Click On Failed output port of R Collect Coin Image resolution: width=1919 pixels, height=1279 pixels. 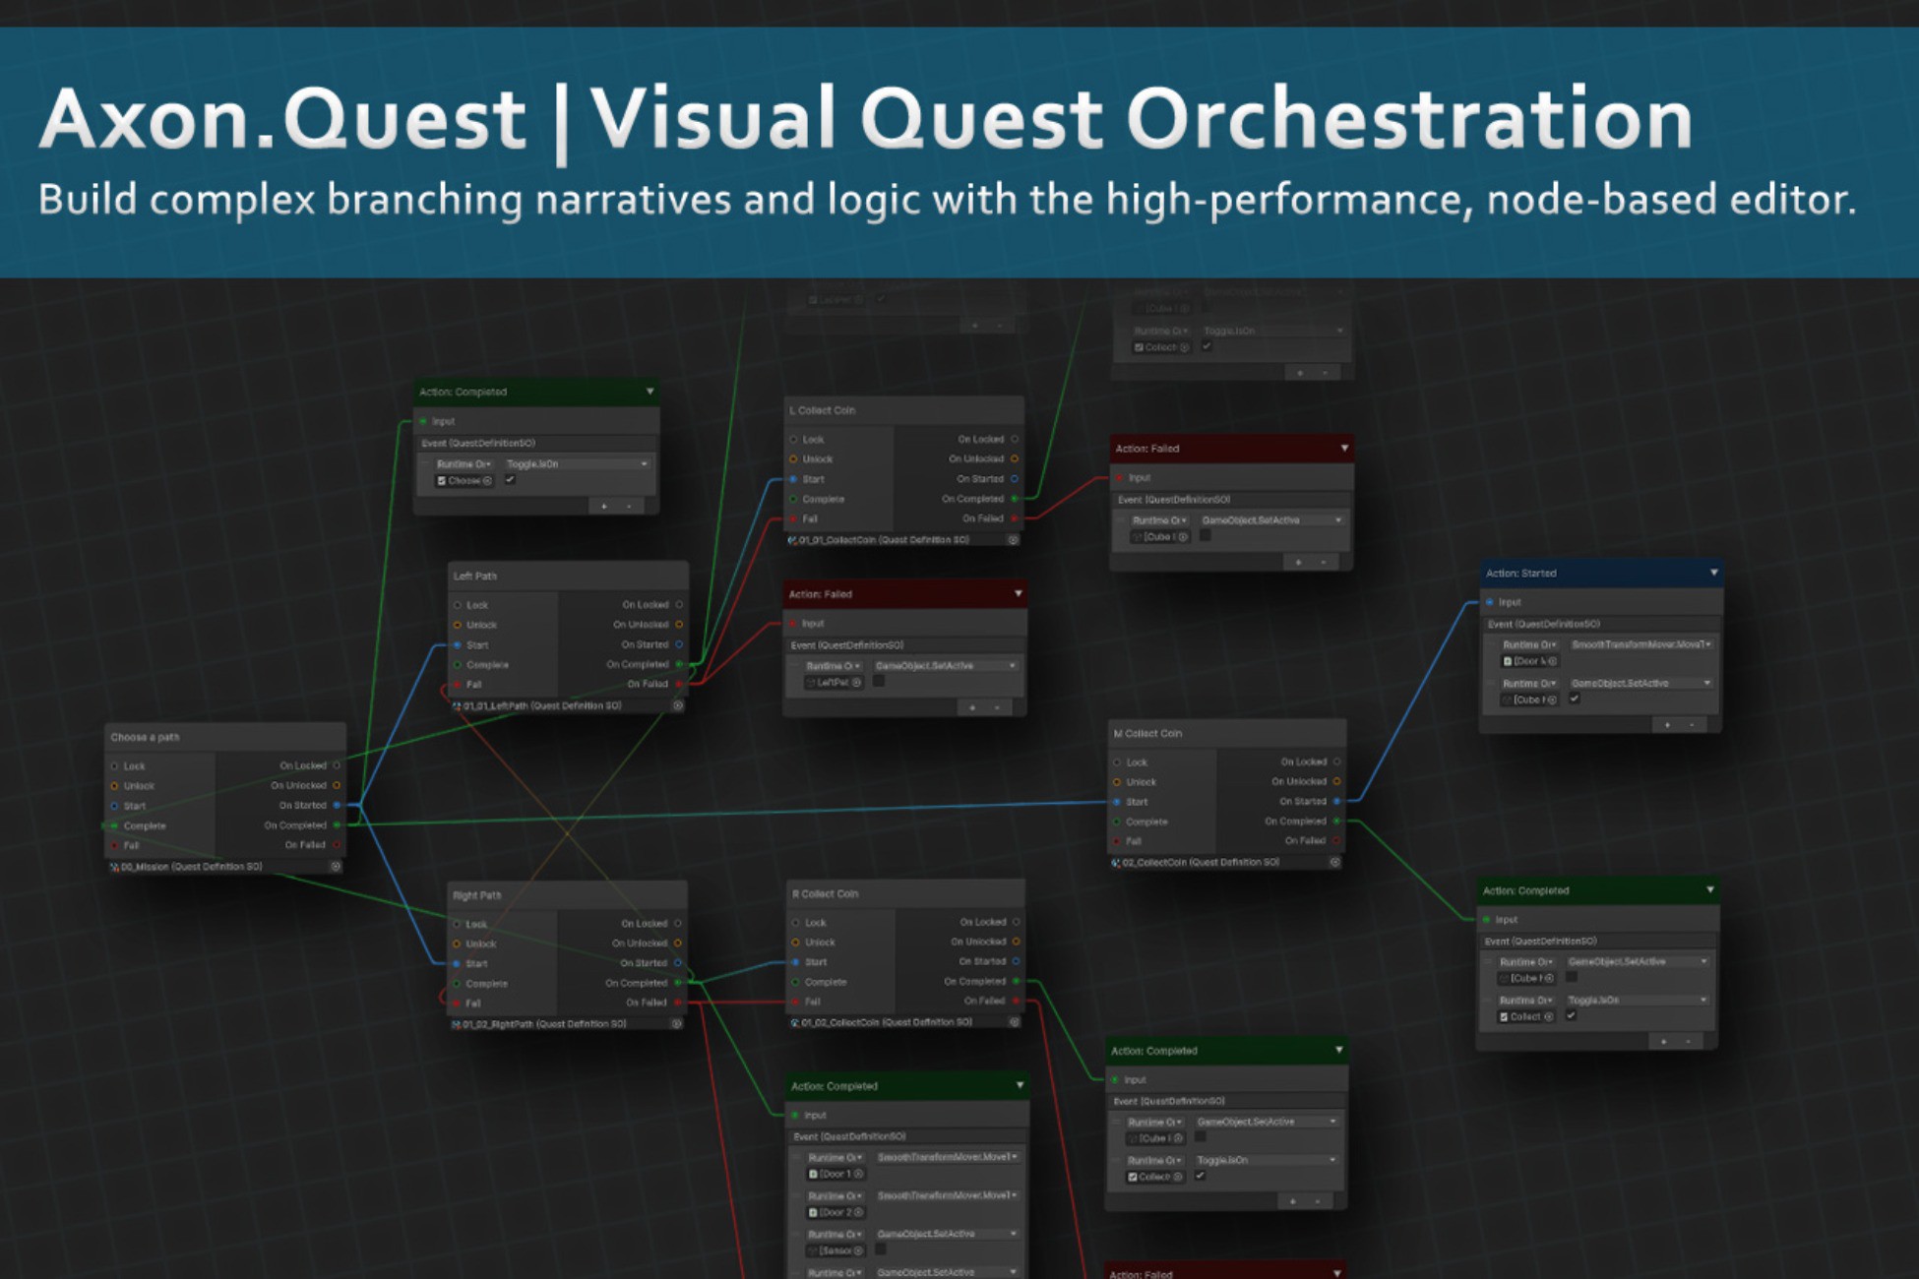(x=1016, y=1002)
